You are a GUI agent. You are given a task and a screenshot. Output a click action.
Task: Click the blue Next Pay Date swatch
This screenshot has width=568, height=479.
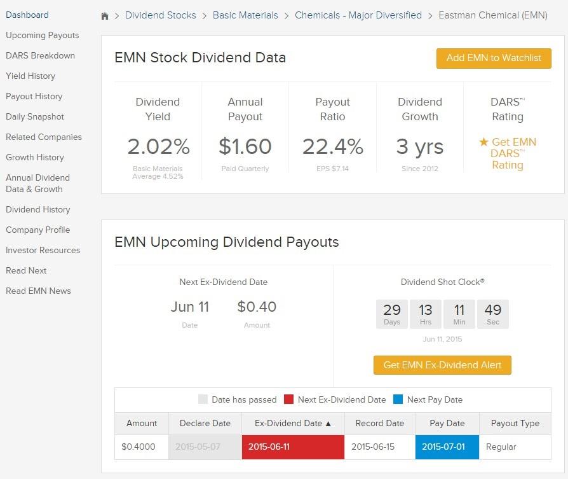[398, 399]
